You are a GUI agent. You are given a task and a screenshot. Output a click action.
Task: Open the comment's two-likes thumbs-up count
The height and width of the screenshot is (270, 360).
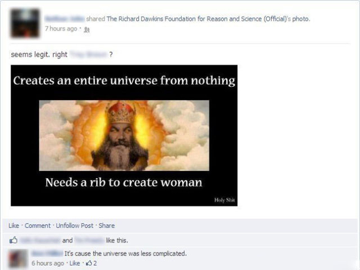[x=91, y=263]
